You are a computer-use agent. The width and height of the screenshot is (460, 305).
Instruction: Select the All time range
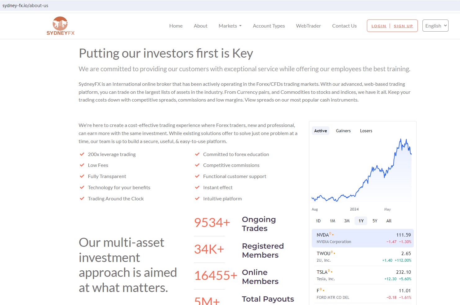389,221
